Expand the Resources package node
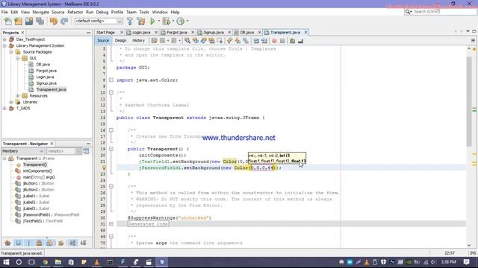This screenshot has width=478, height=268. pos(18,96)
